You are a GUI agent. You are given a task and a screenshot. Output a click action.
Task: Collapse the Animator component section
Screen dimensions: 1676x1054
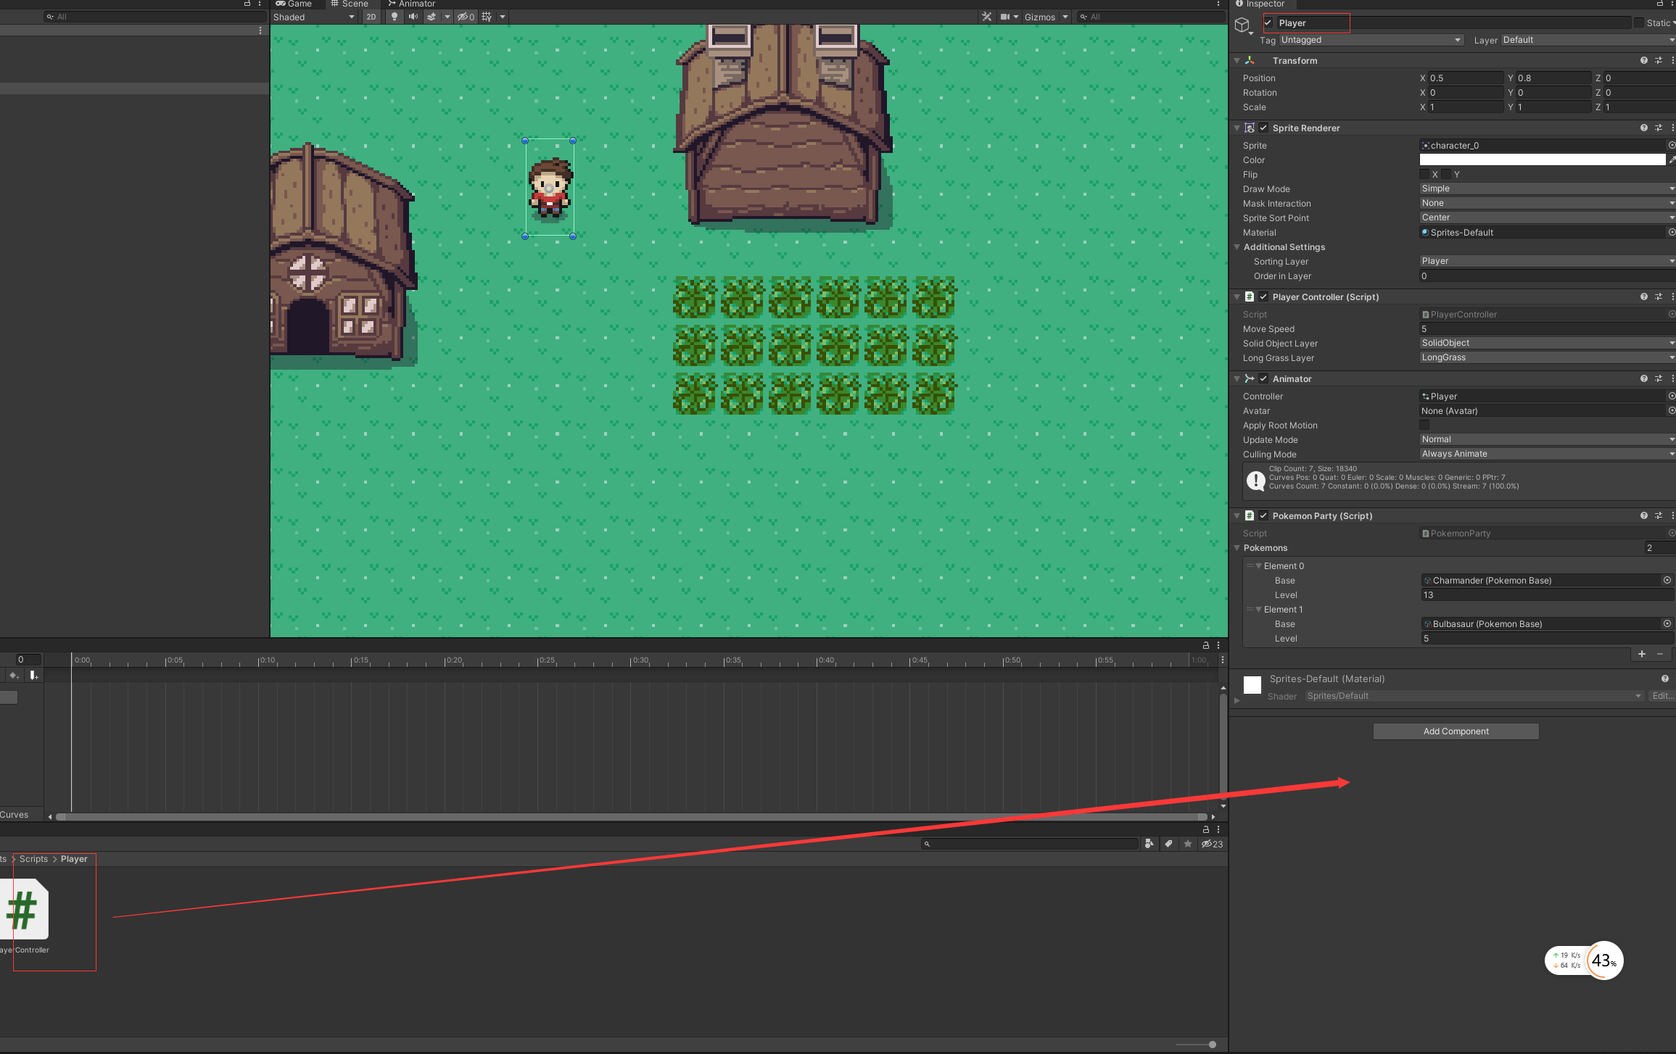(1237, 379)
